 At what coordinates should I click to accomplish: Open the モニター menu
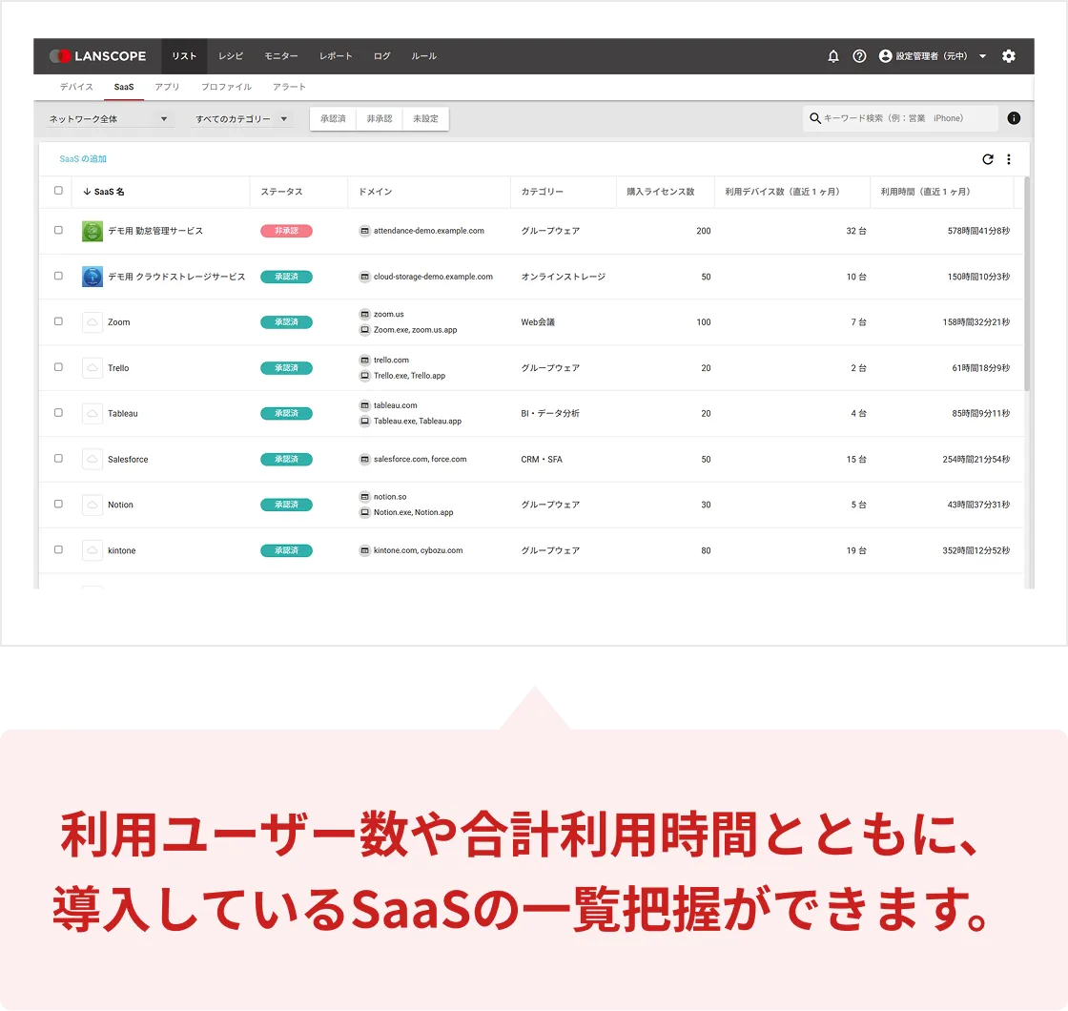click(x=280, y=56)
